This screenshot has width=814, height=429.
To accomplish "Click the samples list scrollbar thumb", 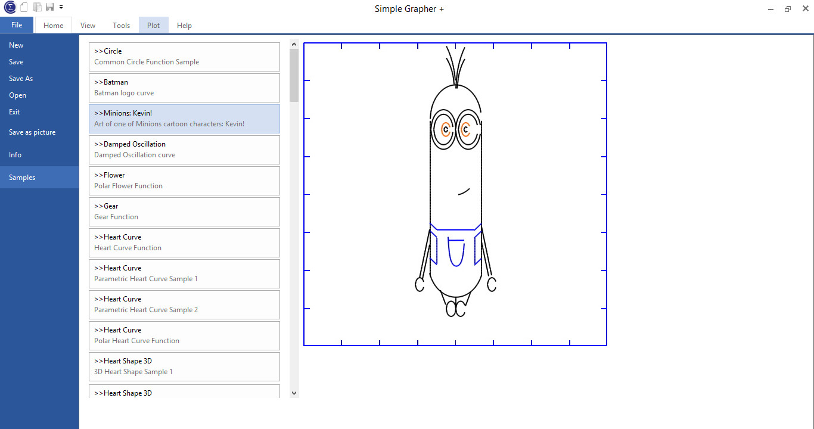I will click(x=294, y=75).
